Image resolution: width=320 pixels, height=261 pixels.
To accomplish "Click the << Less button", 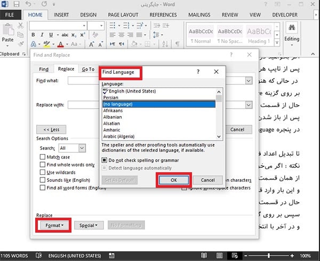I will [x=51, y=129].
